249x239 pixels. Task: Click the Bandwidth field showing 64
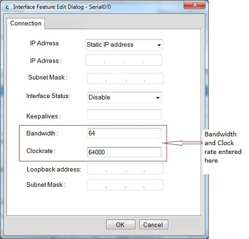124,133
